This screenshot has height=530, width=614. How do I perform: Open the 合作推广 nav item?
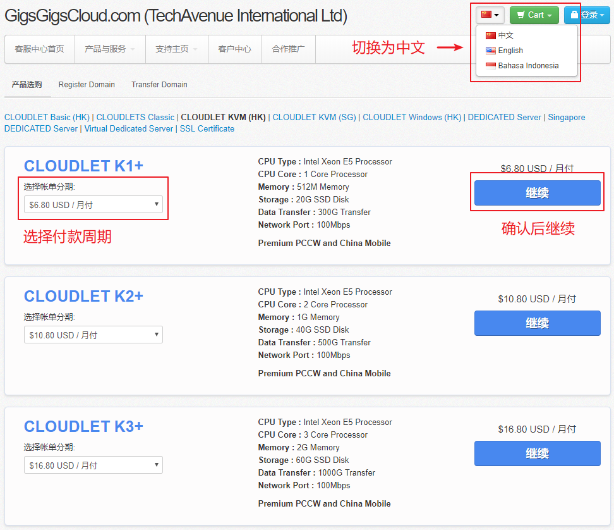coord(288,49)
